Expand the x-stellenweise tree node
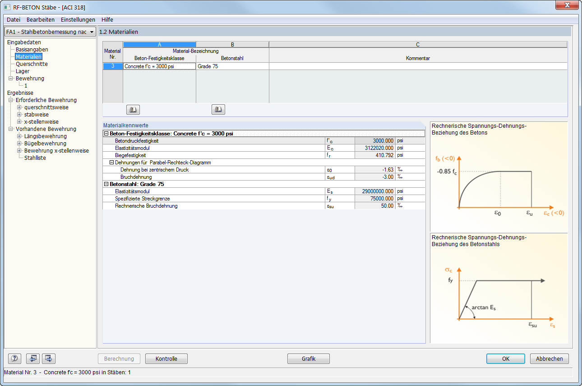Screen dimensions: 582x386 (x=19, y=122)
